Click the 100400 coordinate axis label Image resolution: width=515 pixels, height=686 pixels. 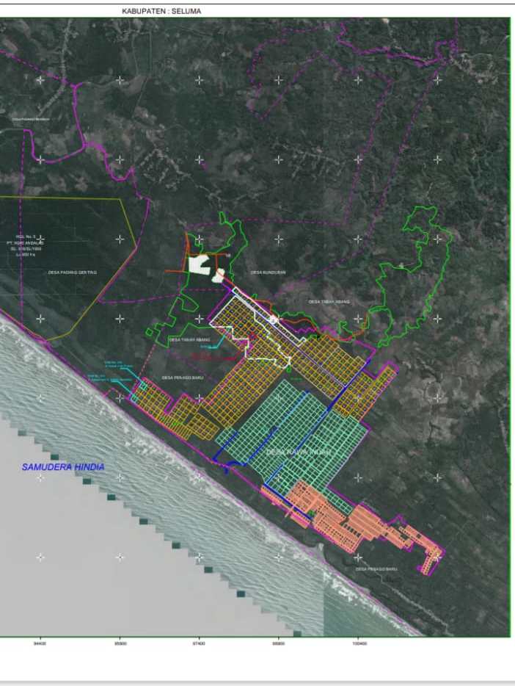(x=359, y=643)
